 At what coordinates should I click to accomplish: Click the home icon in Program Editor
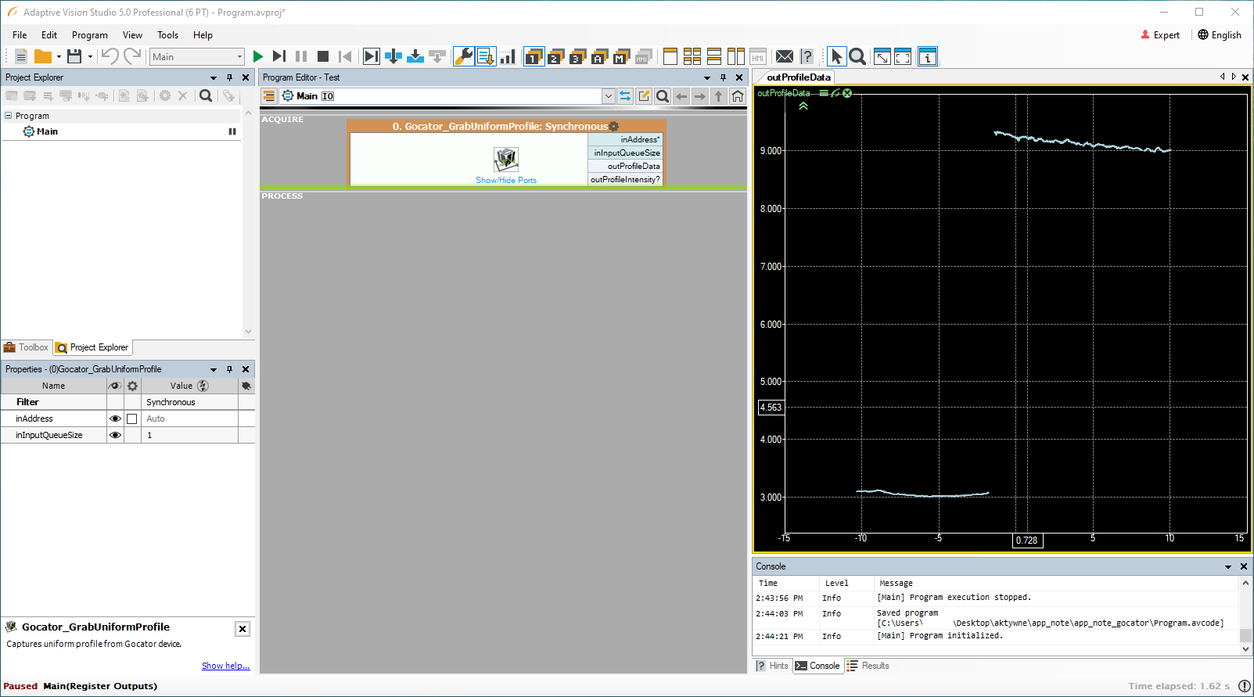[x=738, y=96]
